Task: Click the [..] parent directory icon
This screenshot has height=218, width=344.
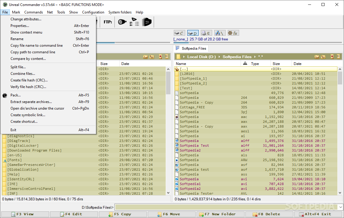Action: coord(177,69)
